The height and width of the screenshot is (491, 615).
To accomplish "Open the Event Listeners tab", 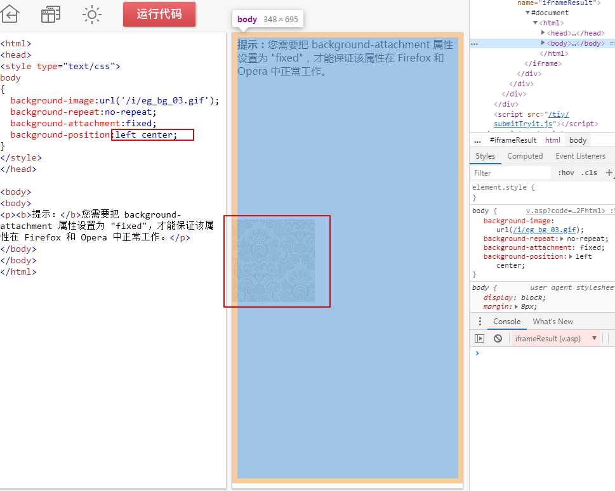I will click(x=581, y=156).
